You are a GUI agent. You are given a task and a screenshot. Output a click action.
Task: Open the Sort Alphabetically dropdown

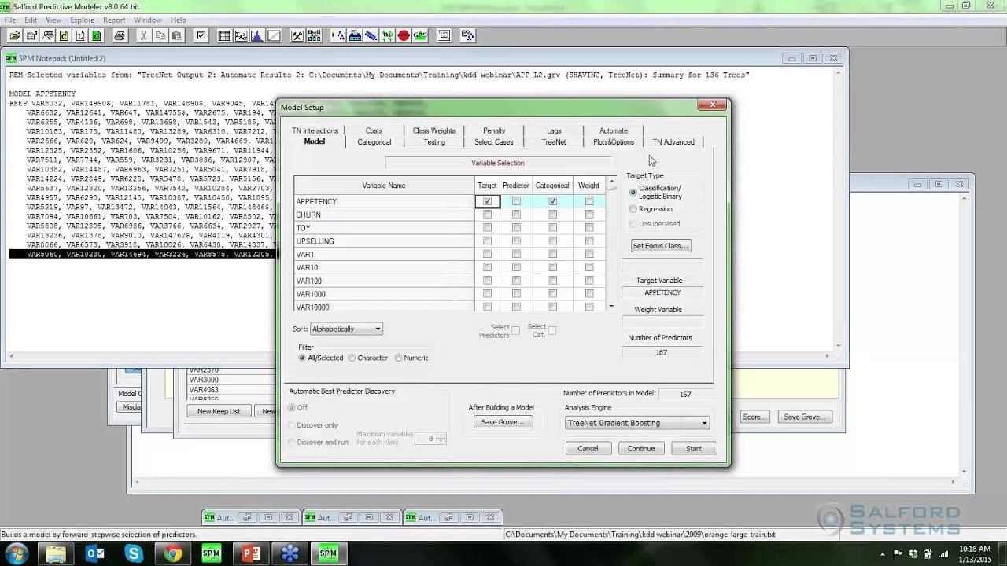point(346,329)
